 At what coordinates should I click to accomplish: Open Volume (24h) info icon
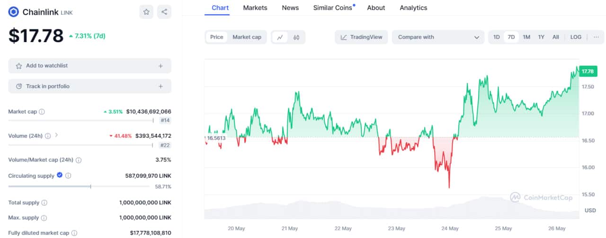point(47,136)
